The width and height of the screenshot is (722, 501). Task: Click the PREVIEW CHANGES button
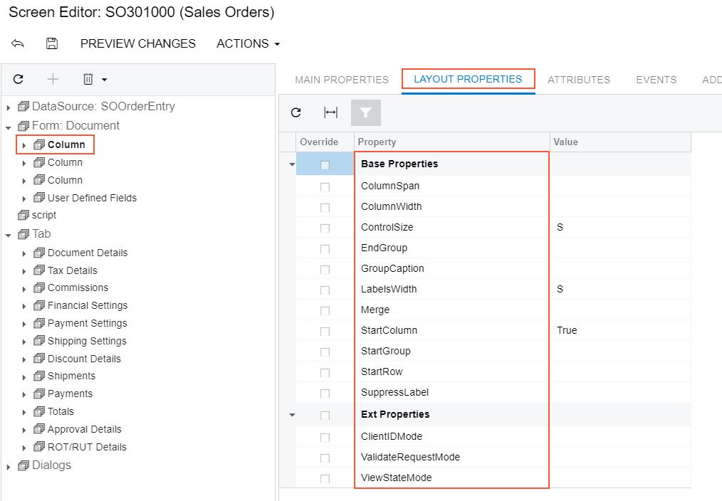tap(138, 43)
